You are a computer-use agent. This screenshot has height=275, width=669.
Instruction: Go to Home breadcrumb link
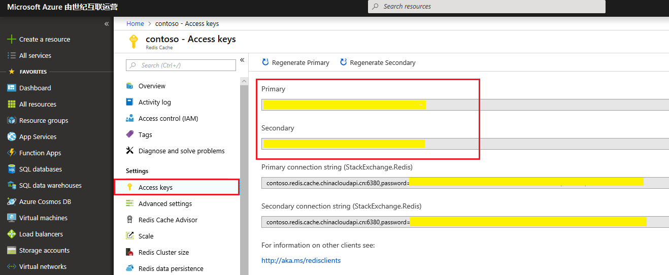pyautogui.click(x=135, y=23)
